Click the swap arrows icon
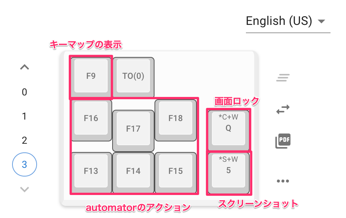Screen dimensions: 346x218 tap(283, 109)
